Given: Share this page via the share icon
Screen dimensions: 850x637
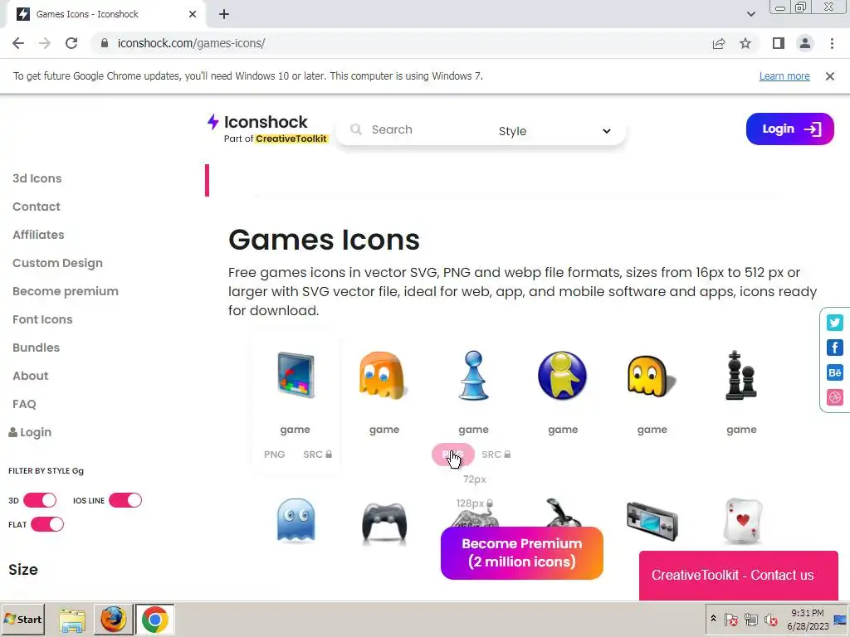Looking at the screenshot, I should (719, 43).
